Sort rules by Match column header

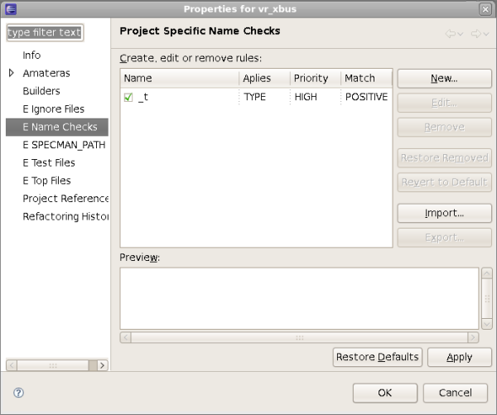click(366, 79)
